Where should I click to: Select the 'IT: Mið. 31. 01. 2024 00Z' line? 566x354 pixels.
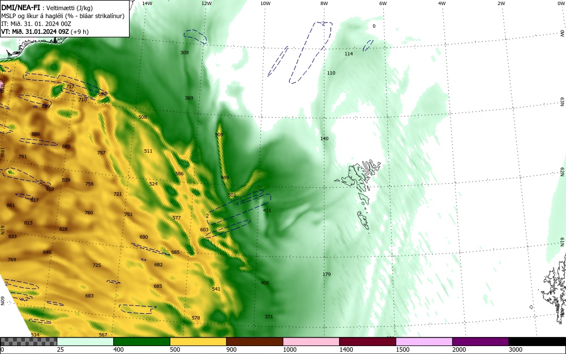(x=36, y=24)
